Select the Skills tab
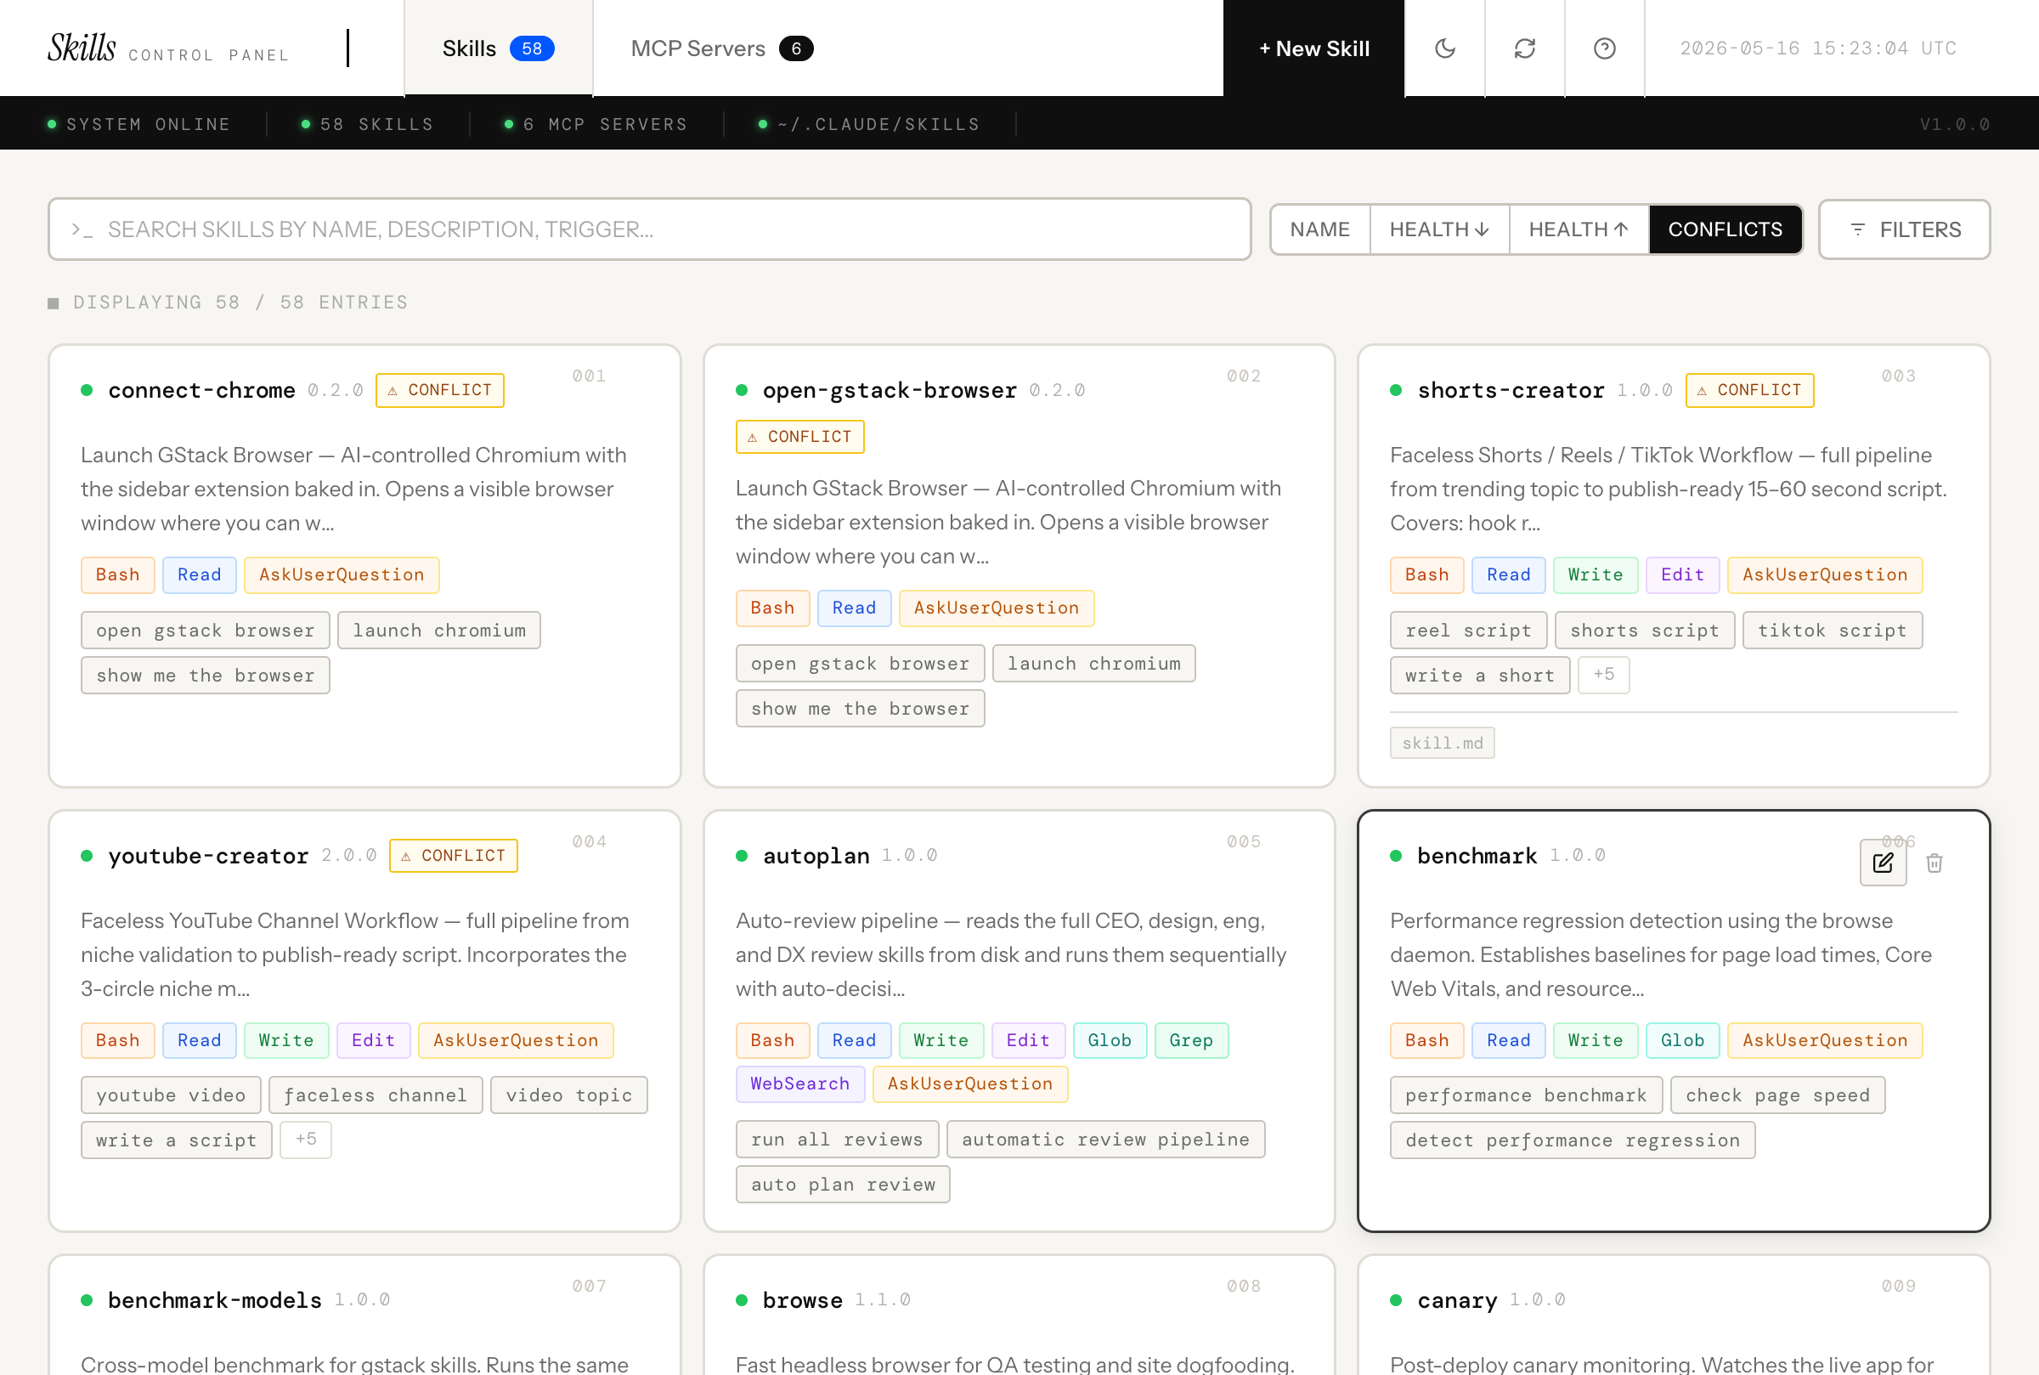Screen dimensions: 2039x1375 click(x=498, y=48)
